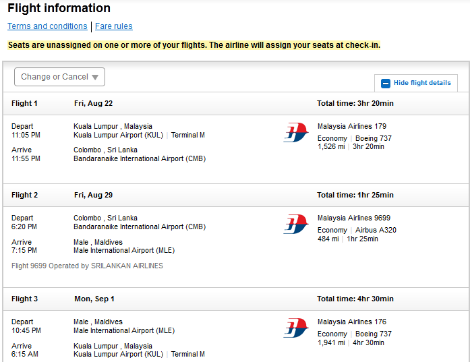The image size is (470, 362).
Task: Click the Flight information heading
Action: click(x=59, y=8)
